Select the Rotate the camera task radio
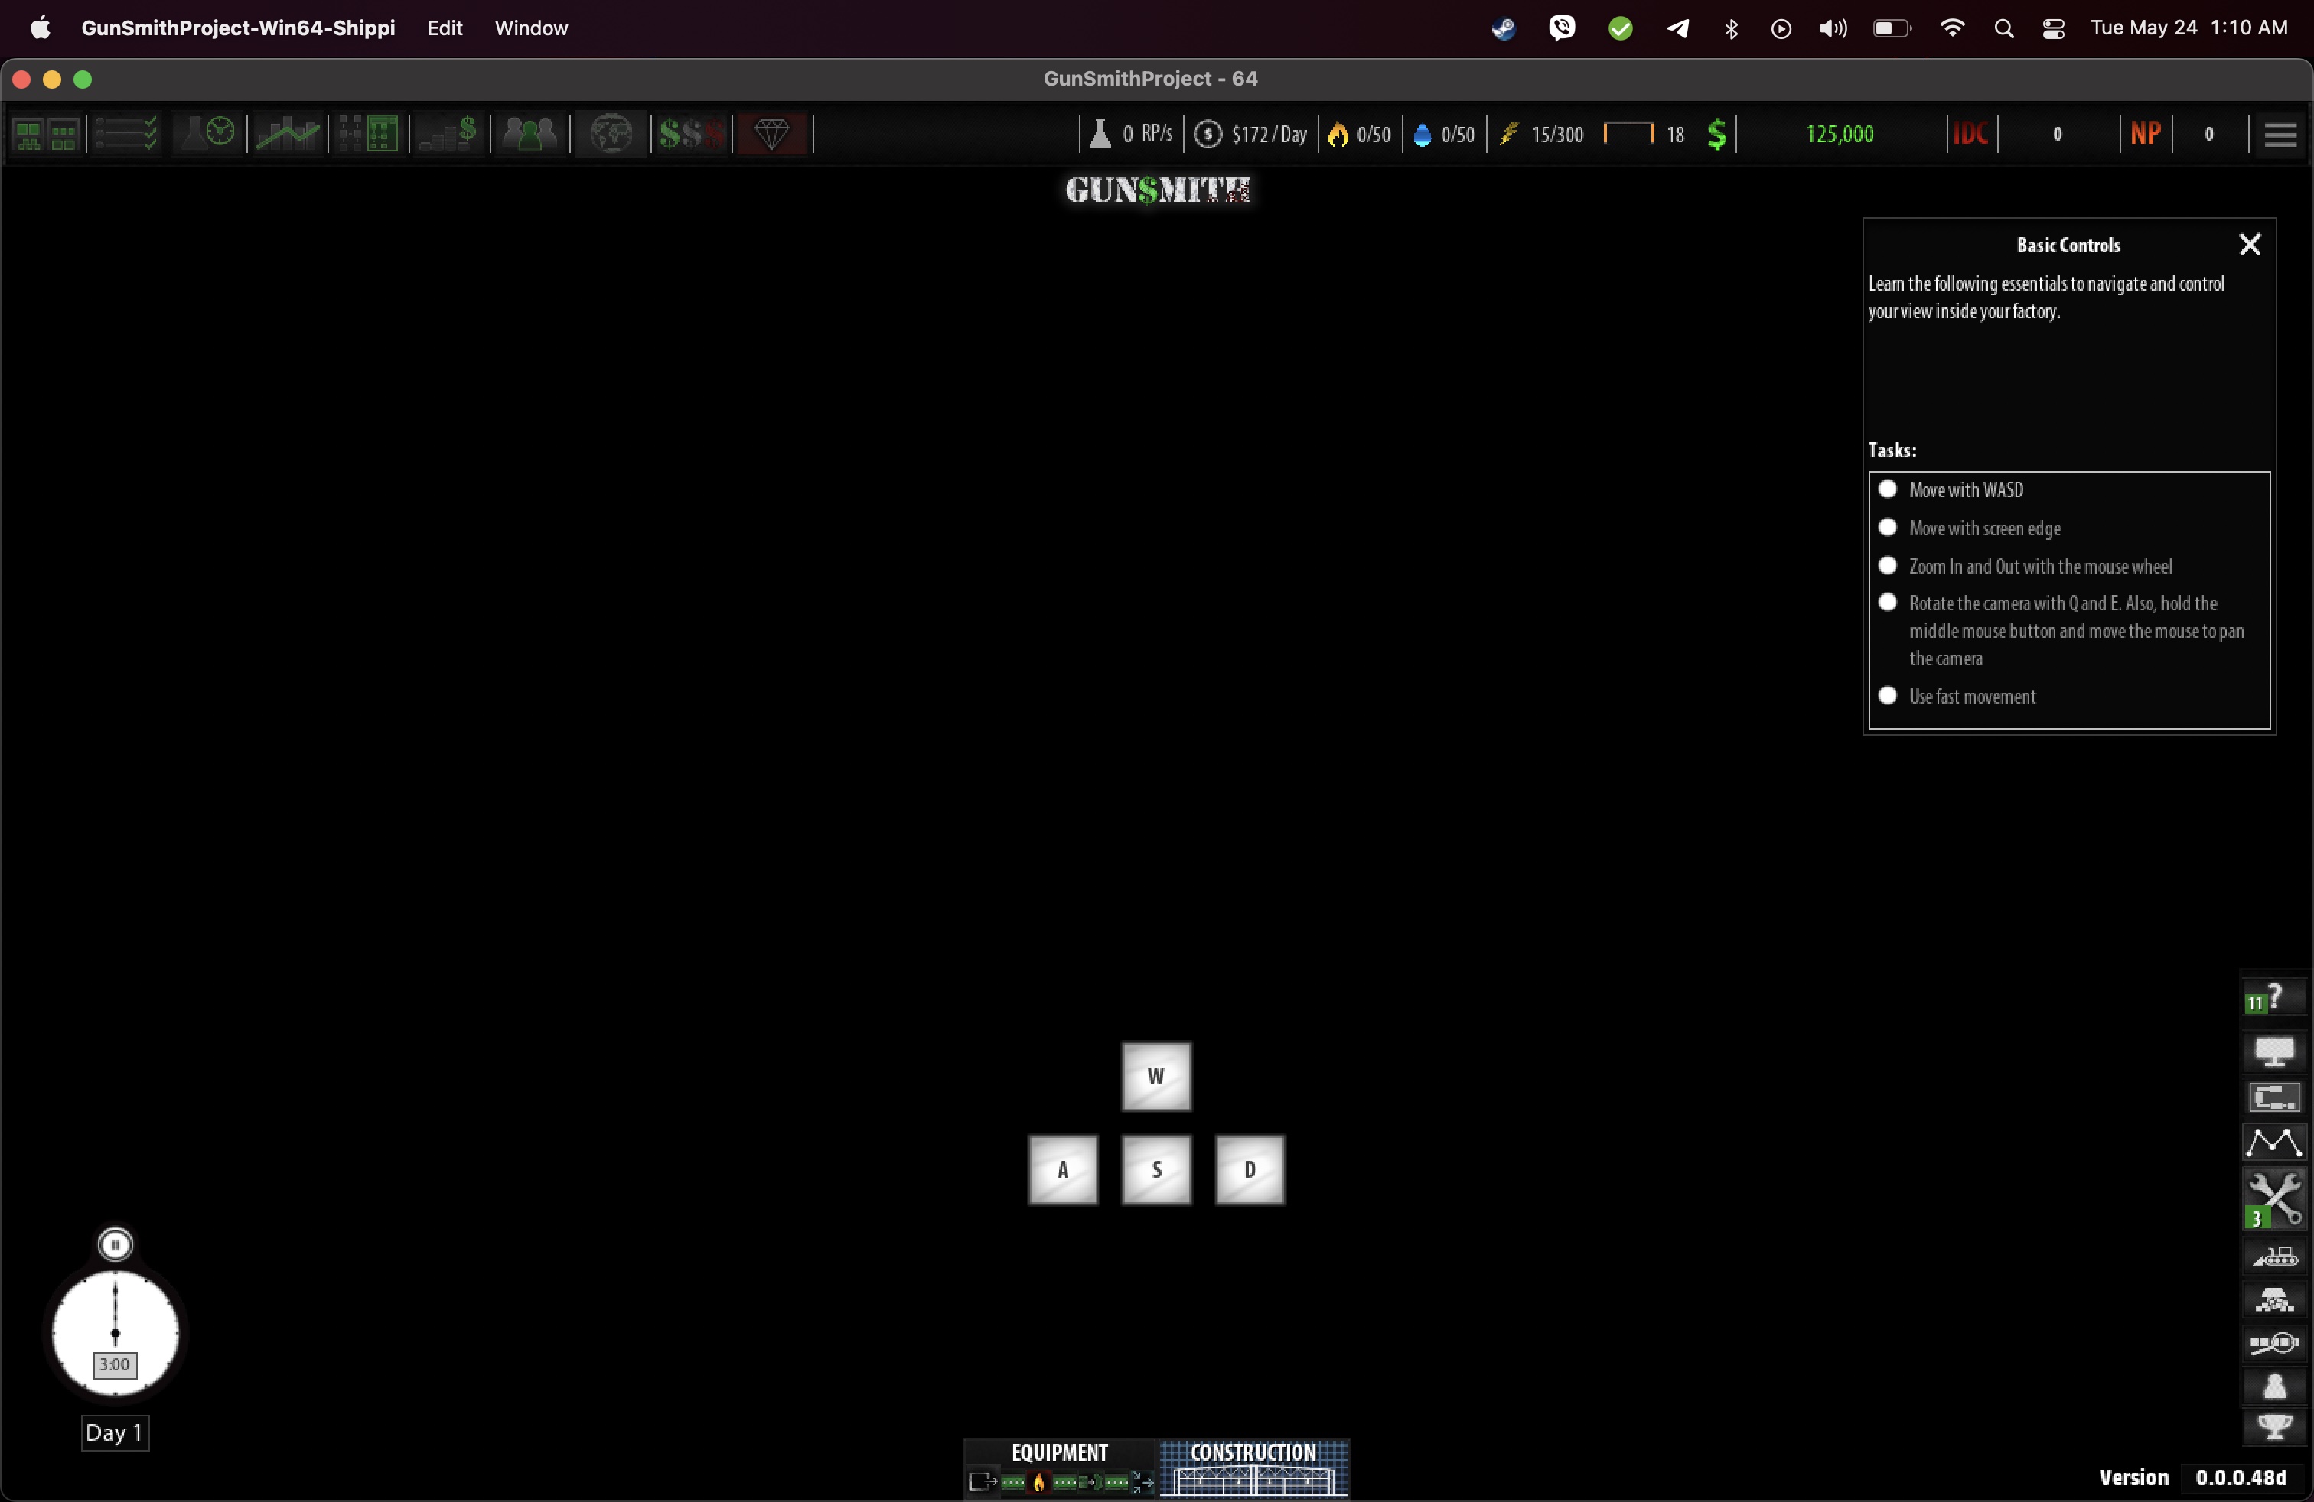Screen dimensions: 2314x1502 [1887, 603]
